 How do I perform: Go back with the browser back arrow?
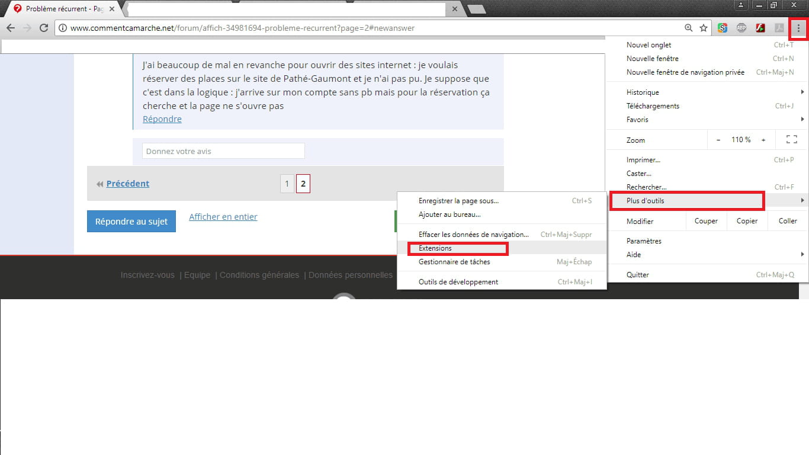tap(10, 28)
